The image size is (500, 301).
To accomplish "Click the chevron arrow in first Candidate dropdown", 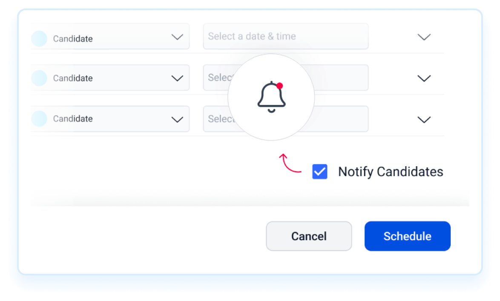I will click(177, 37).
